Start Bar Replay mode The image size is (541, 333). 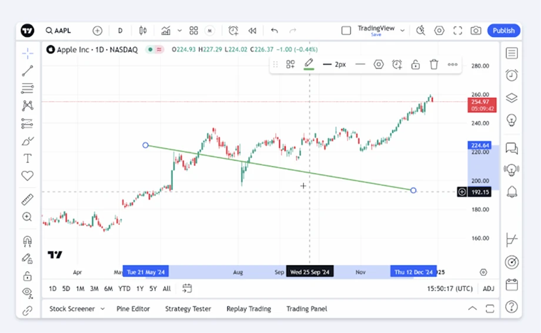pos(252,31)
